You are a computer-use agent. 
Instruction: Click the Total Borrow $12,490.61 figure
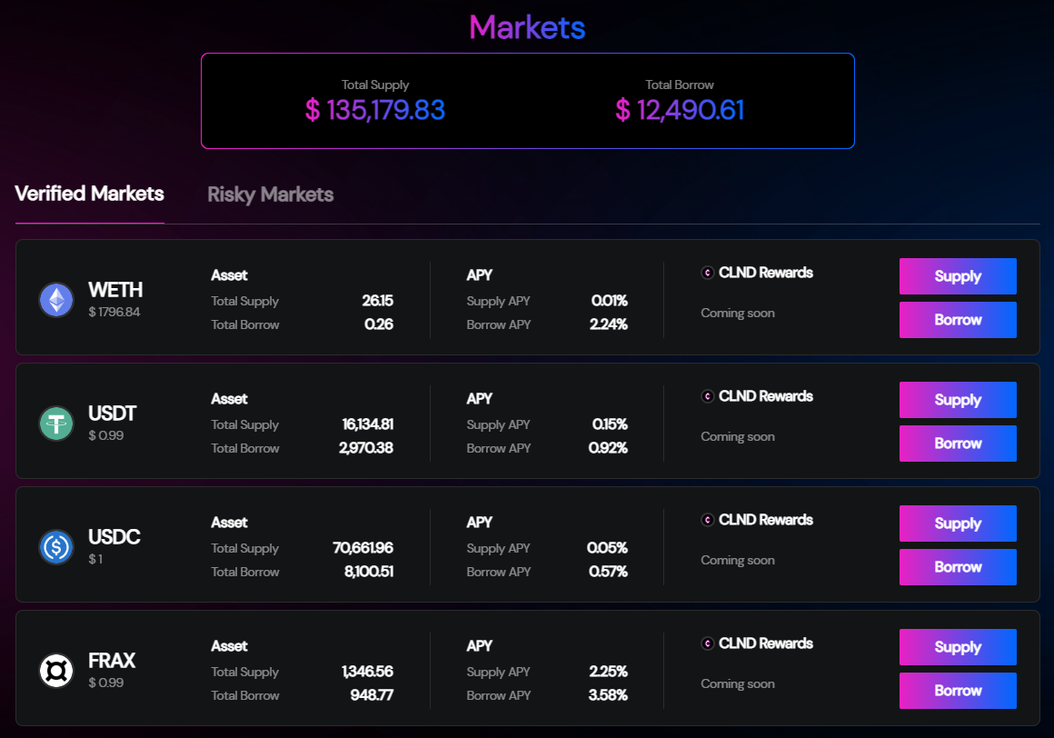[x=680, y=110]
